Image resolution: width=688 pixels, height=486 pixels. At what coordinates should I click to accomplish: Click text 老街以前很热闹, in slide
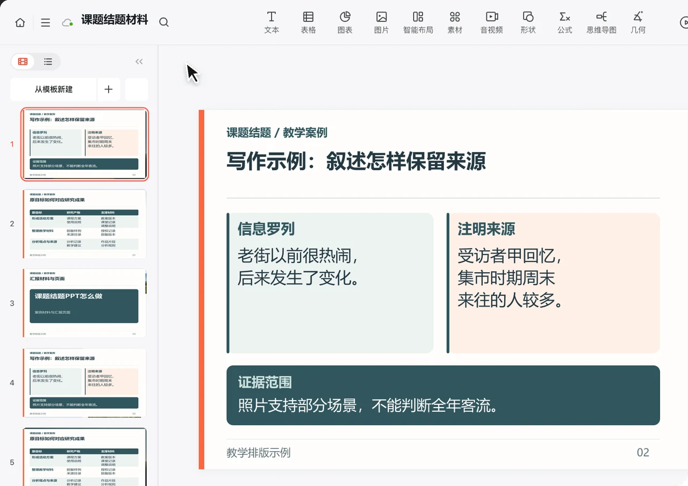click(298, 256)
